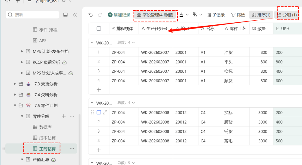
Task: Collapse the 零件分解 node
Action: coord(22,116)
